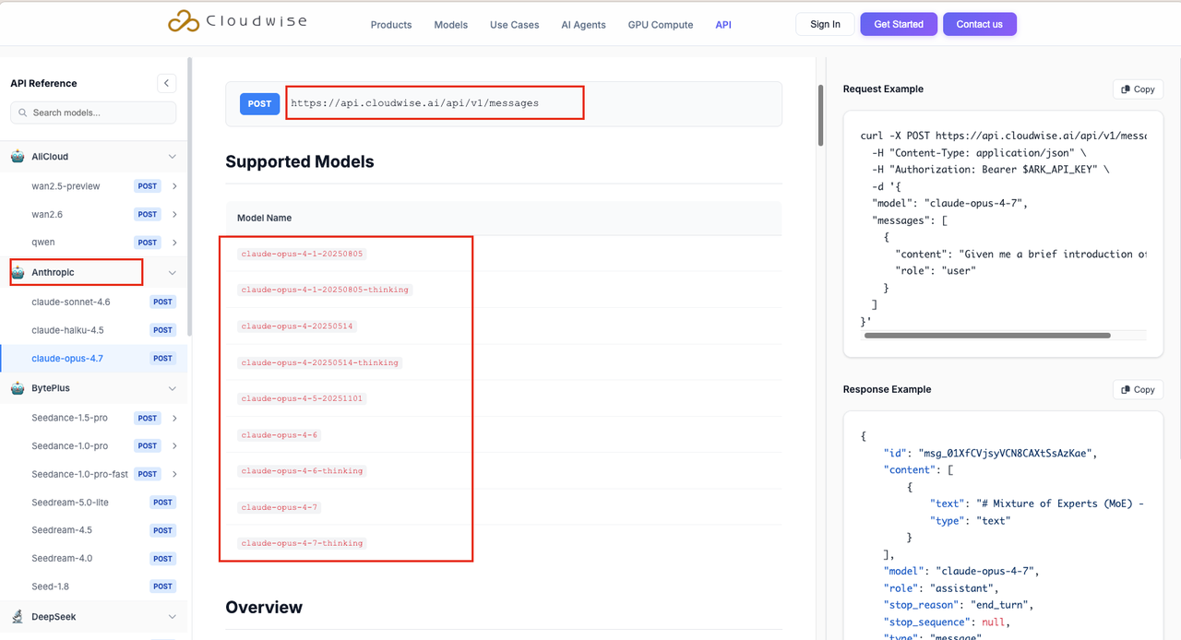Click the DeepSeek provider icon
The height and width of the screenshot is (640, 1181).
[18, 616]
